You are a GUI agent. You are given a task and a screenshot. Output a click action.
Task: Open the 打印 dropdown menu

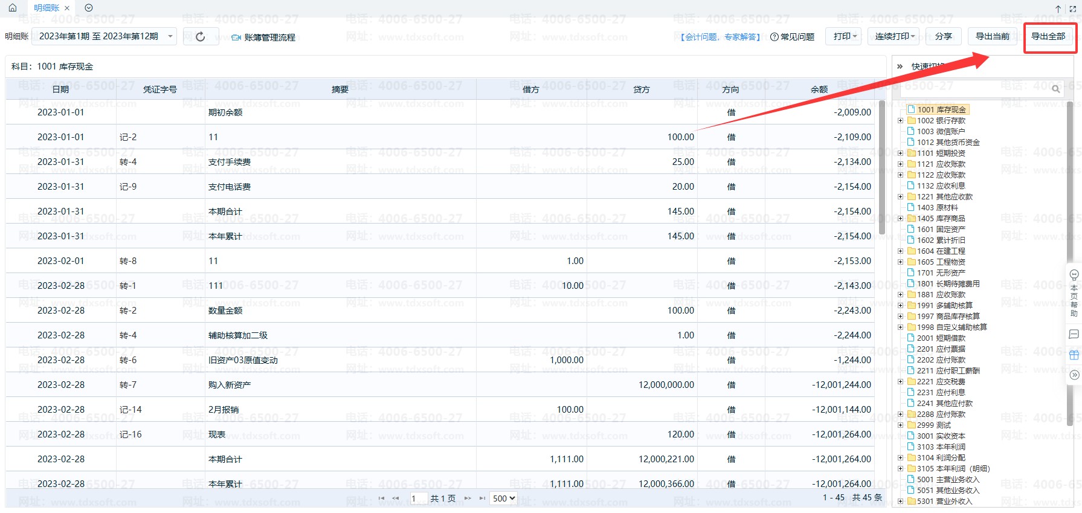(845, 36)
